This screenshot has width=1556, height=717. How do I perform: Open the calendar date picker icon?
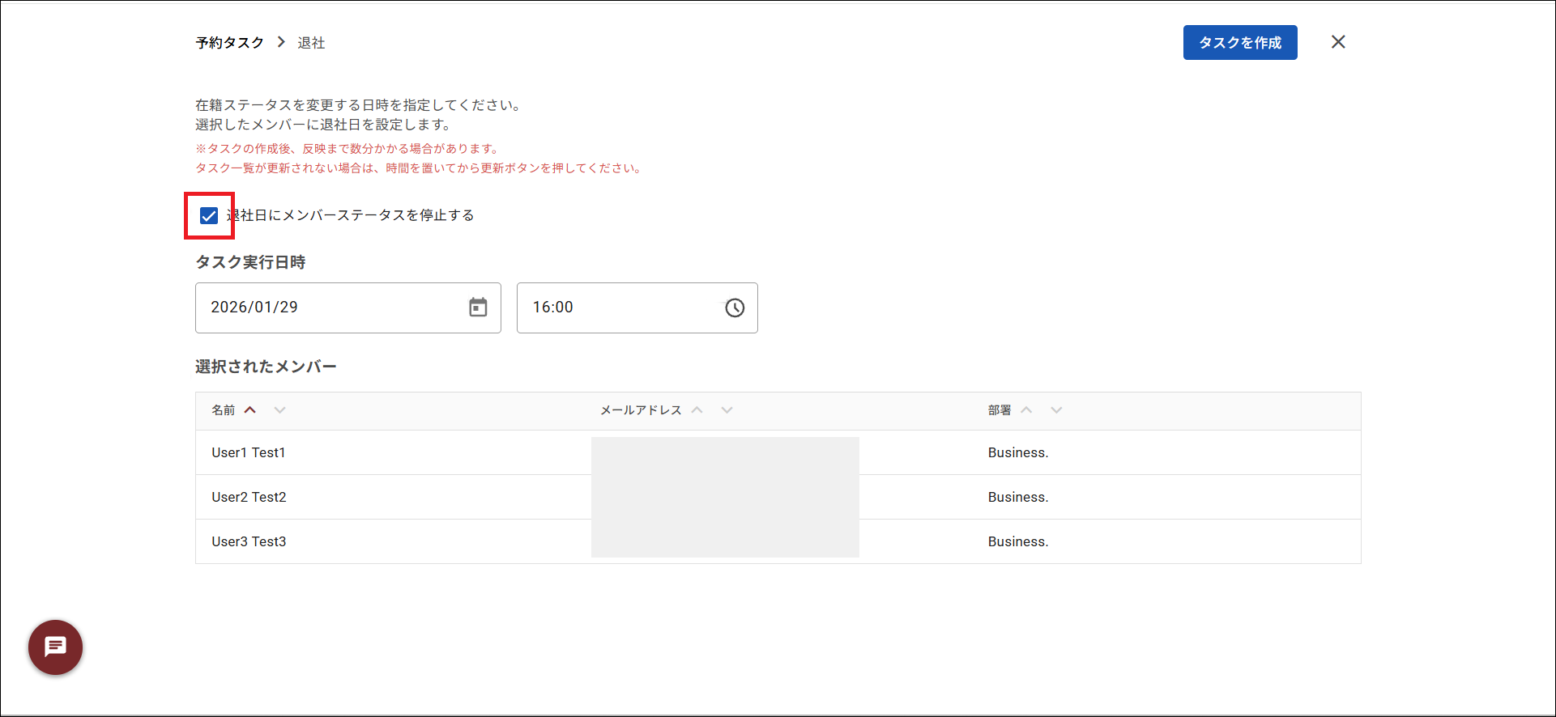(478, 308)
